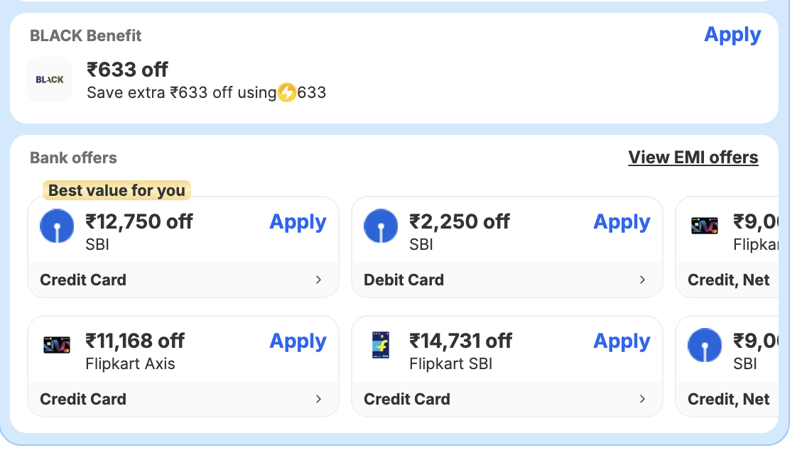Apply SBI Debit Card ₹2,250 off offer

coord(622,222)
